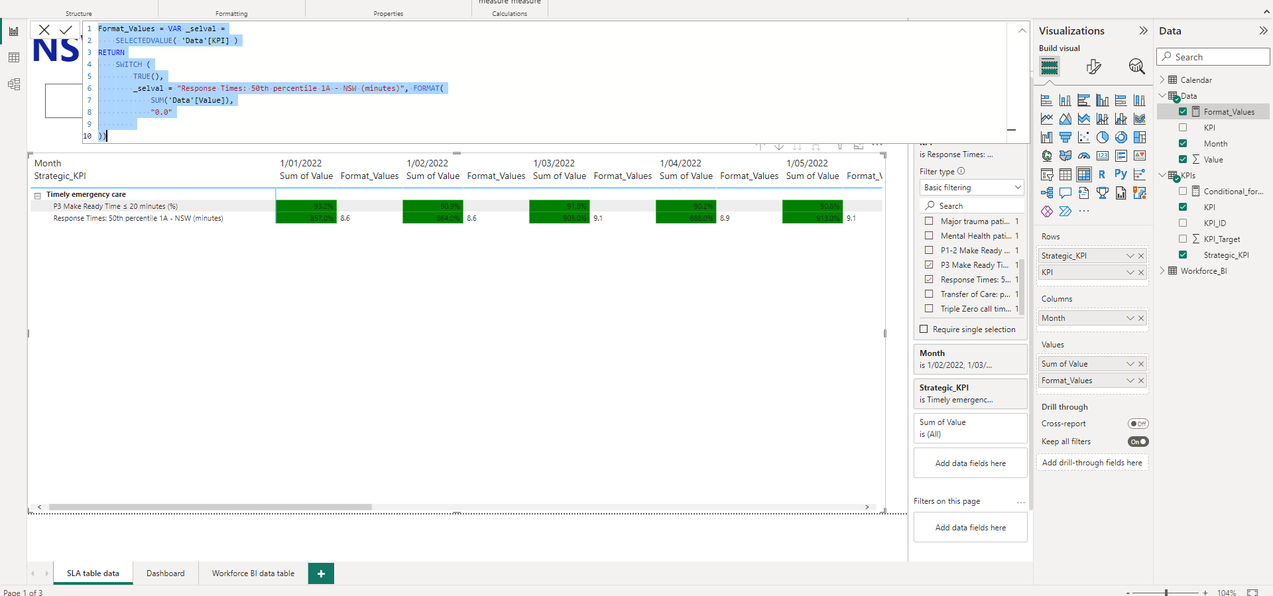The height and width of the screenshot is (596, 1273).
Task: Check the KPI_Target field checkbox
Action: 1183,239
